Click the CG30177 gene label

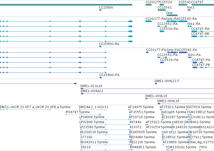[x=153, y=2]
